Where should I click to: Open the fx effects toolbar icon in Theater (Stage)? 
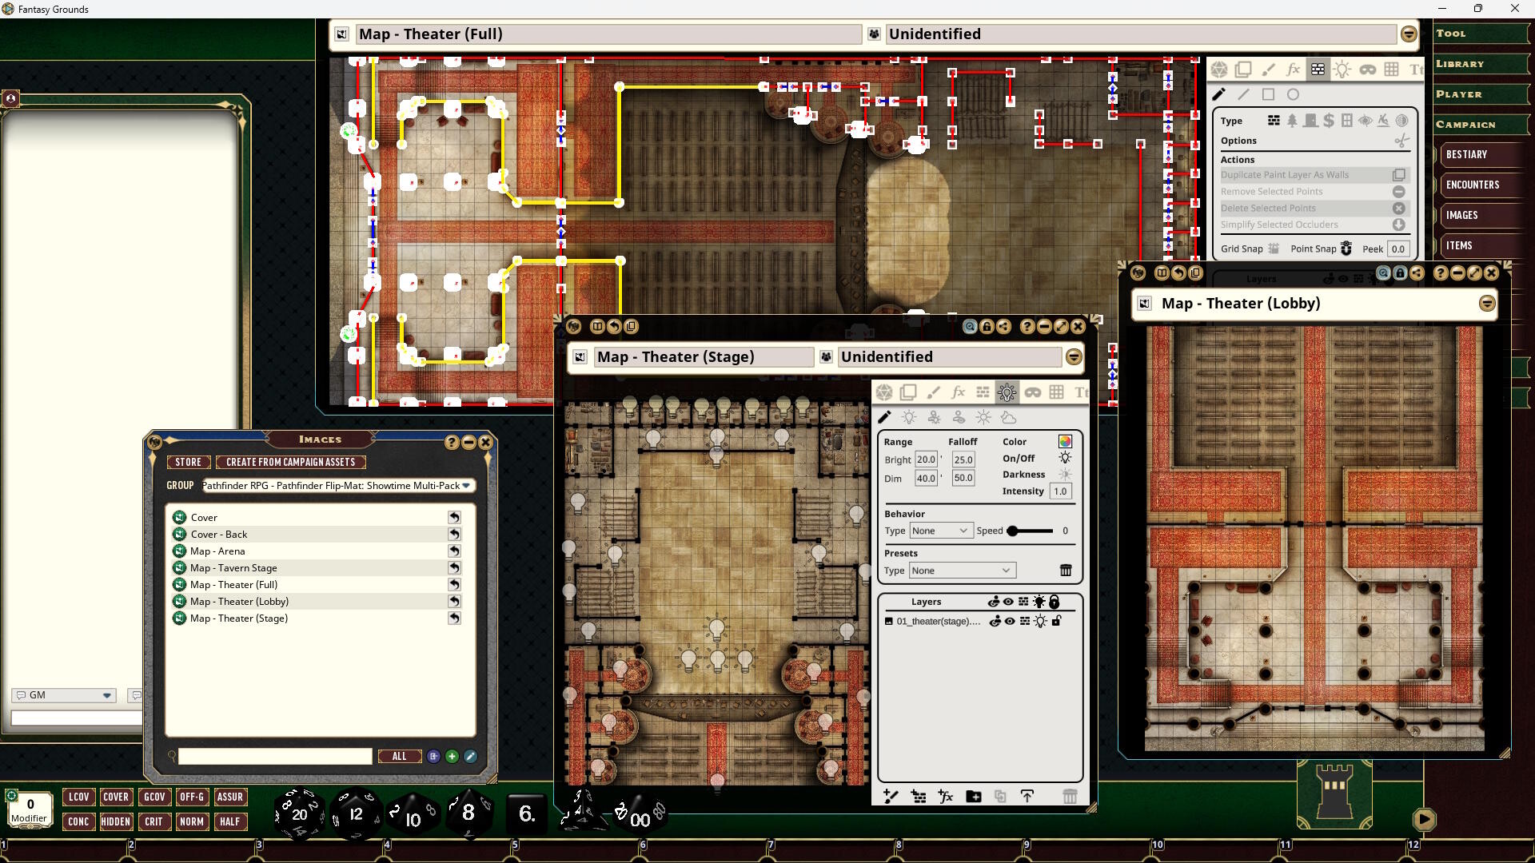point(958,392)
